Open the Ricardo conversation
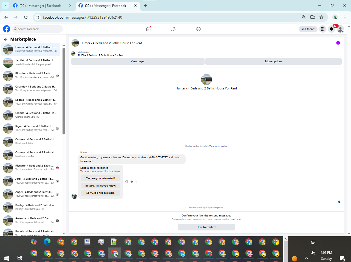 click(31, 76)
